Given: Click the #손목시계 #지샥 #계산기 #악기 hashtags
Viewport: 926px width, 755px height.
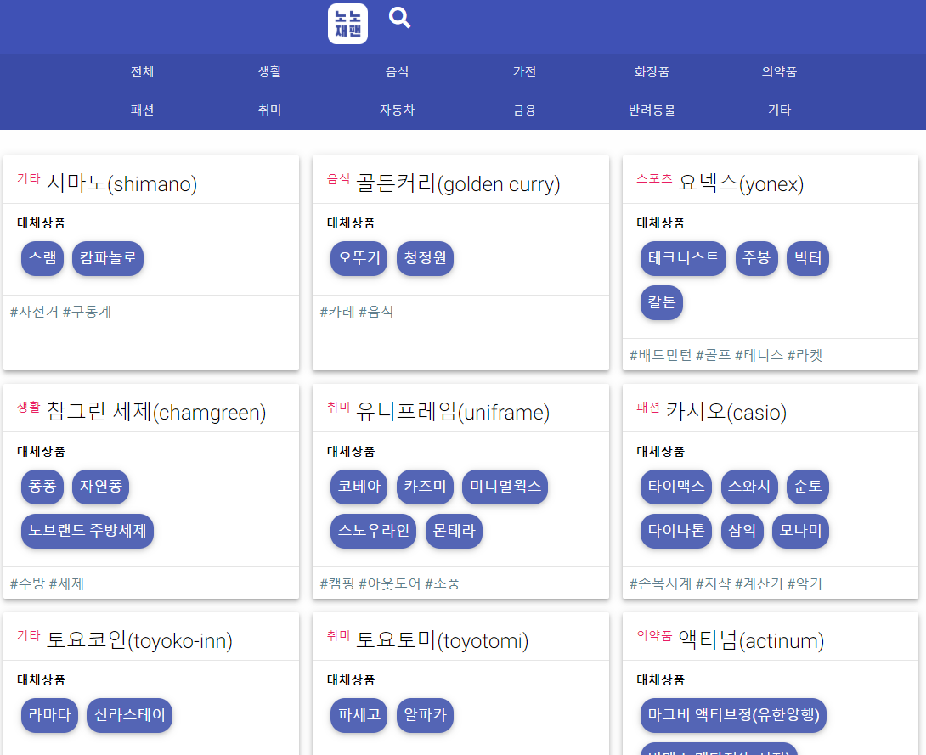Looking at the screenshot, I should pos(726,583).
